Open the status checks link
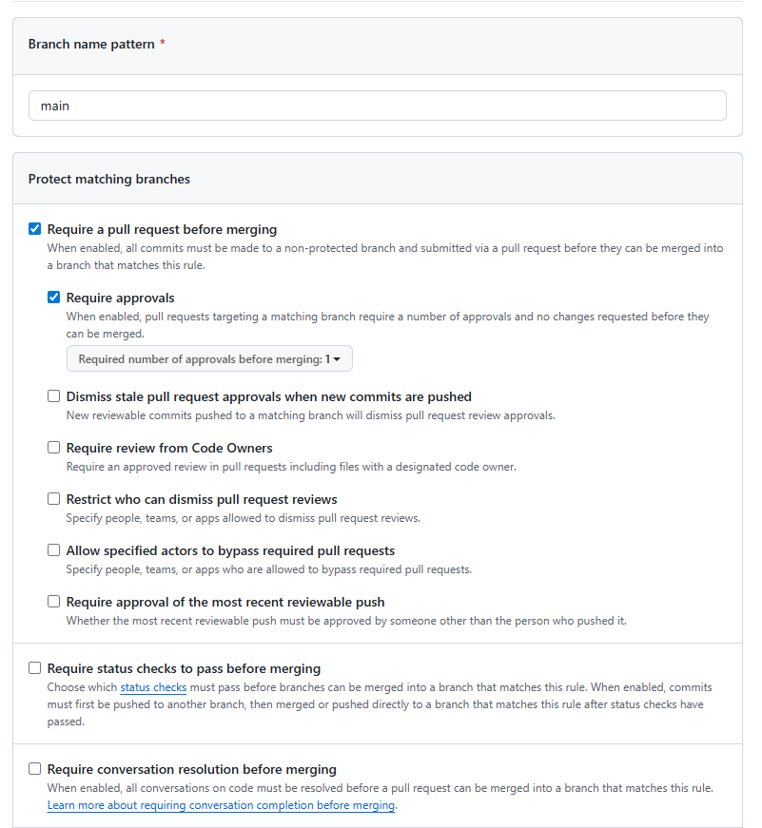 click(x=153, y=687)
